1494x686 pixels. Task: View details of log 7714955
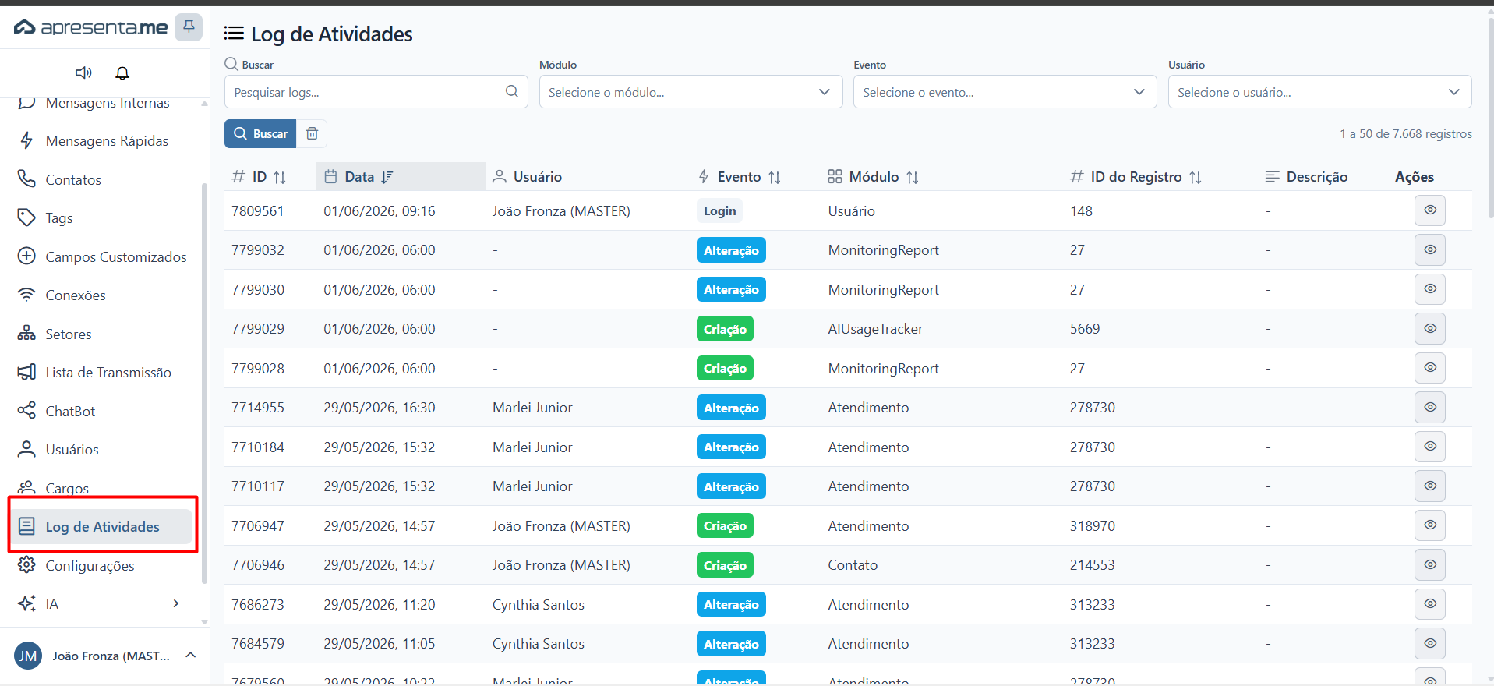pyautogui.click(x=1430, y=407)
